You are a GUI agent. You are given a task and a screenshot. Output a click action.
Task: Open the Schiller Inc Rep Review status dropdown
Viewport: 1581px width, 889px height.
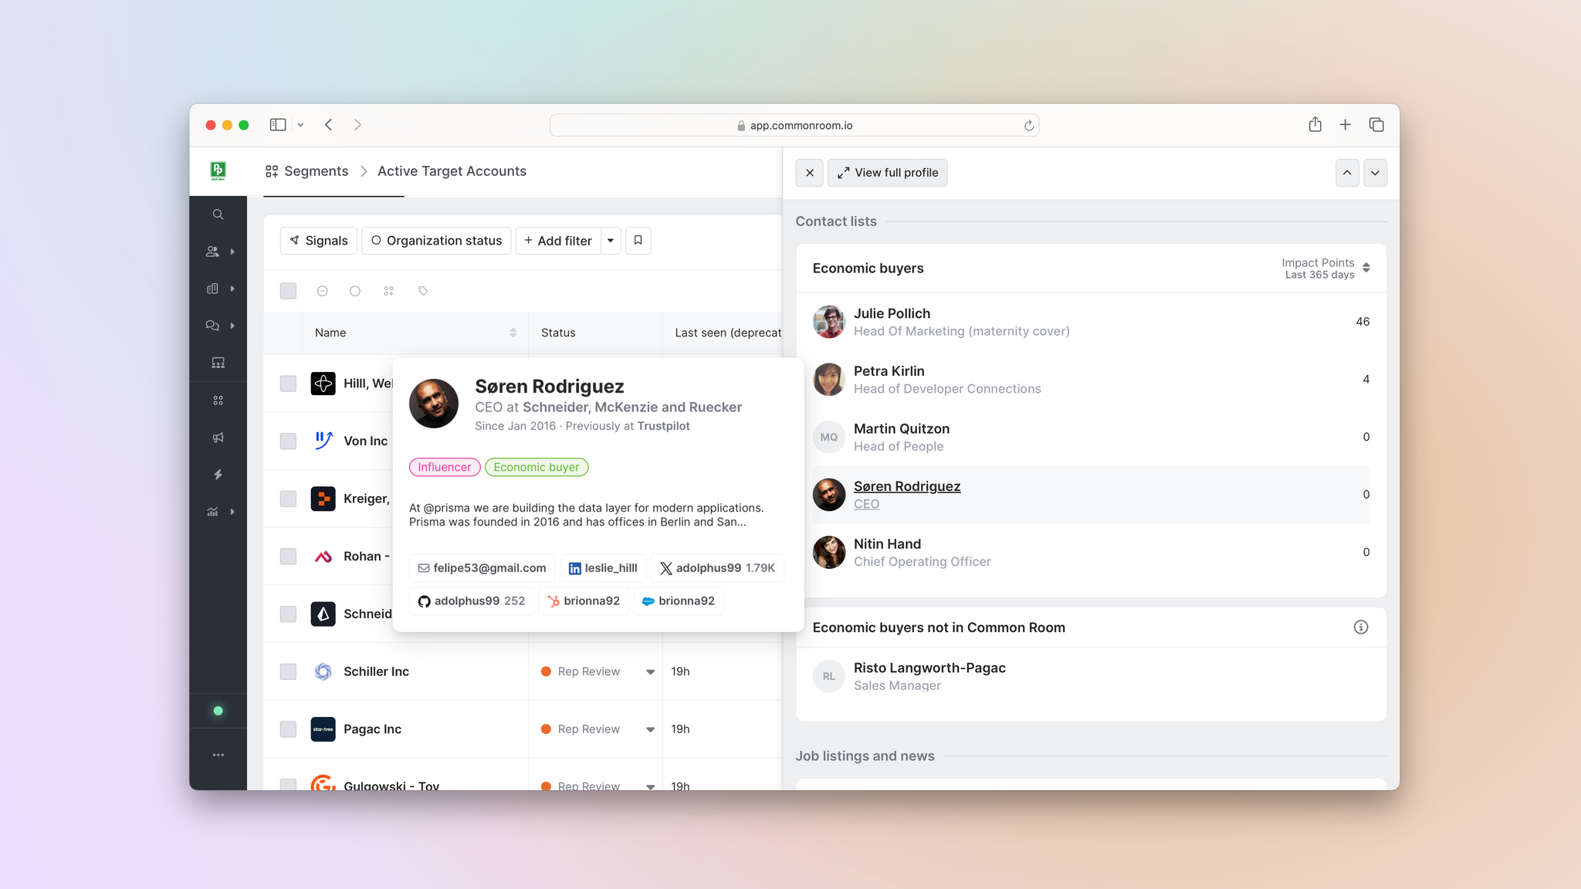coord(650,671)
